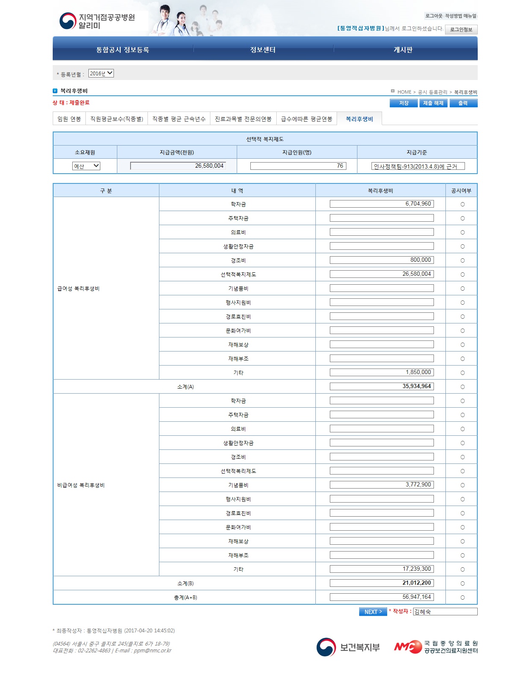Open the 등록년월 2016년 dropdown
530x689 pixels.
pyautogui.click(x=101, y=74)
